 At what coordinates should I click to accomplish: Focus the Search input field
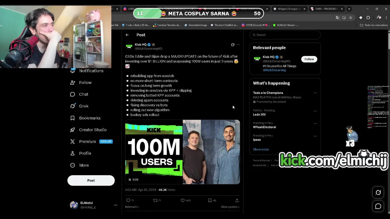click(x=285, y=35)
